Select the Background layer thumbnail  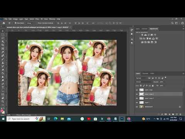pos(141,107)
